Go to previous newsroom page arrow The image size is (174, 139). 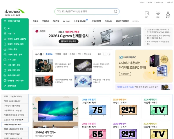click(104, 54)
